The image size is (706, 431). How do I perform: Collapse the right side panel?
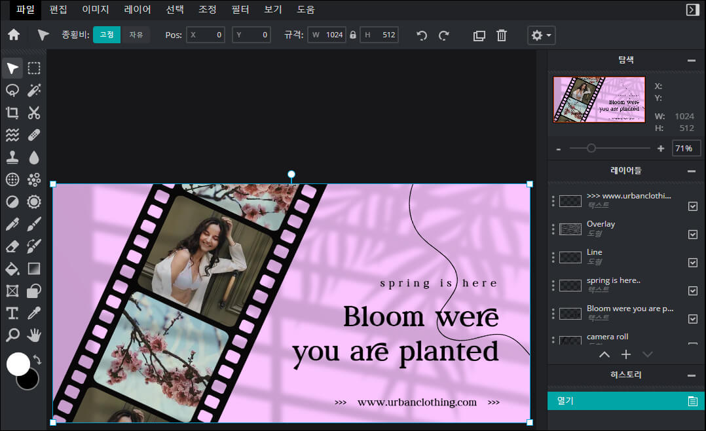click(692, 9)
